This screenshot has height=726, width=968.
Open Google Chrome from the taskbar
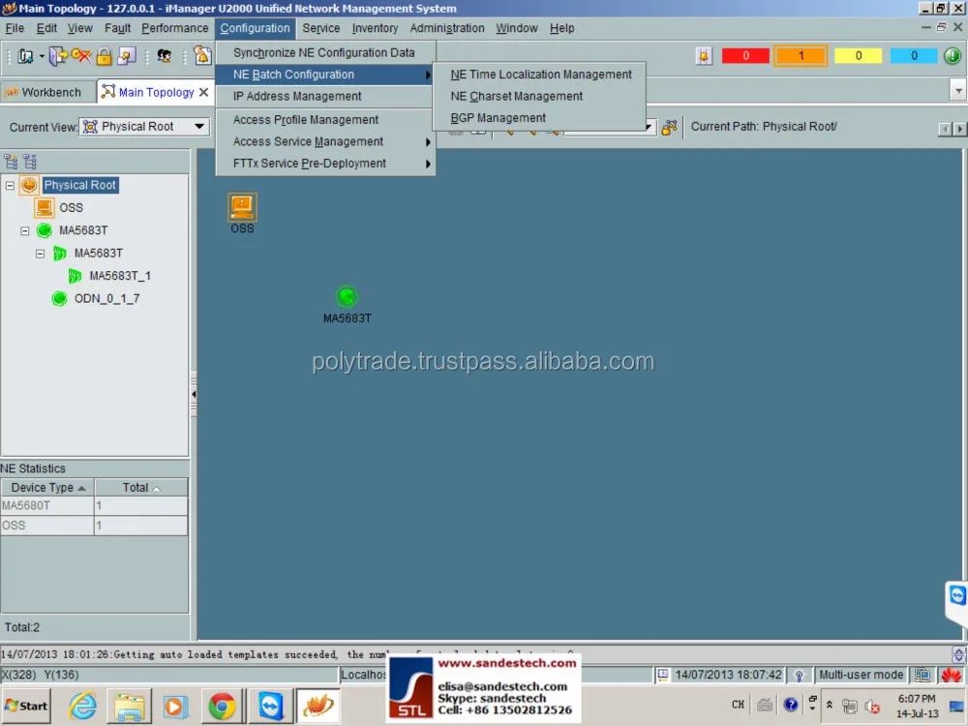[x=222, y=707]
